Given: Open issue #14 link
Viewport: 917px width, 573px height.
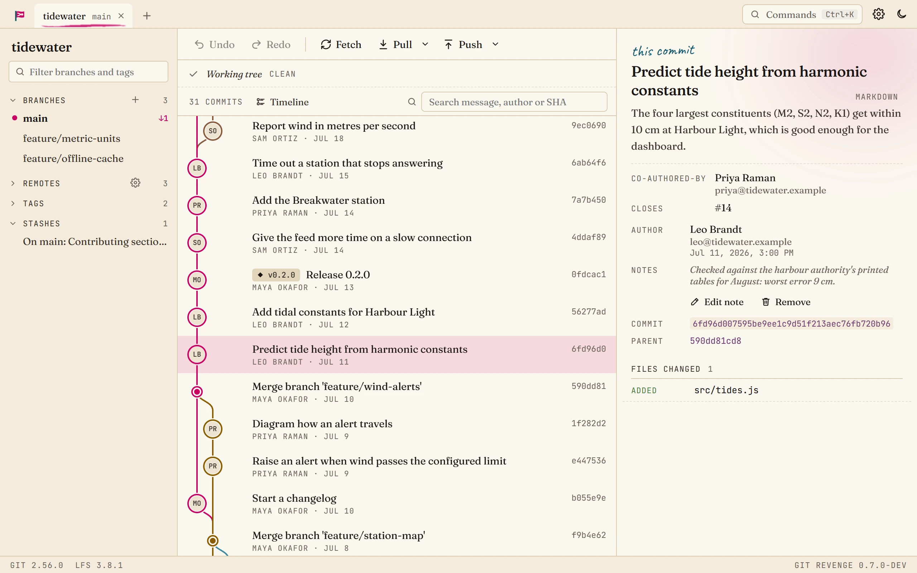Looking at the screenshot, I should [x=723, y=208].
